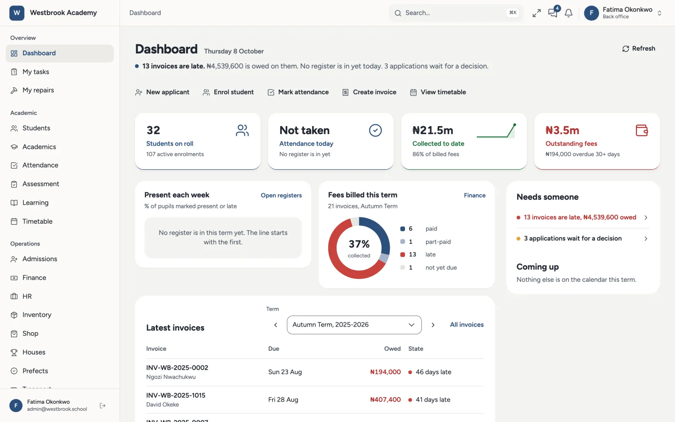This screenshot has height=422, width=675.
Task: Follow the Open registers link
Action: (x=281, y=195)
